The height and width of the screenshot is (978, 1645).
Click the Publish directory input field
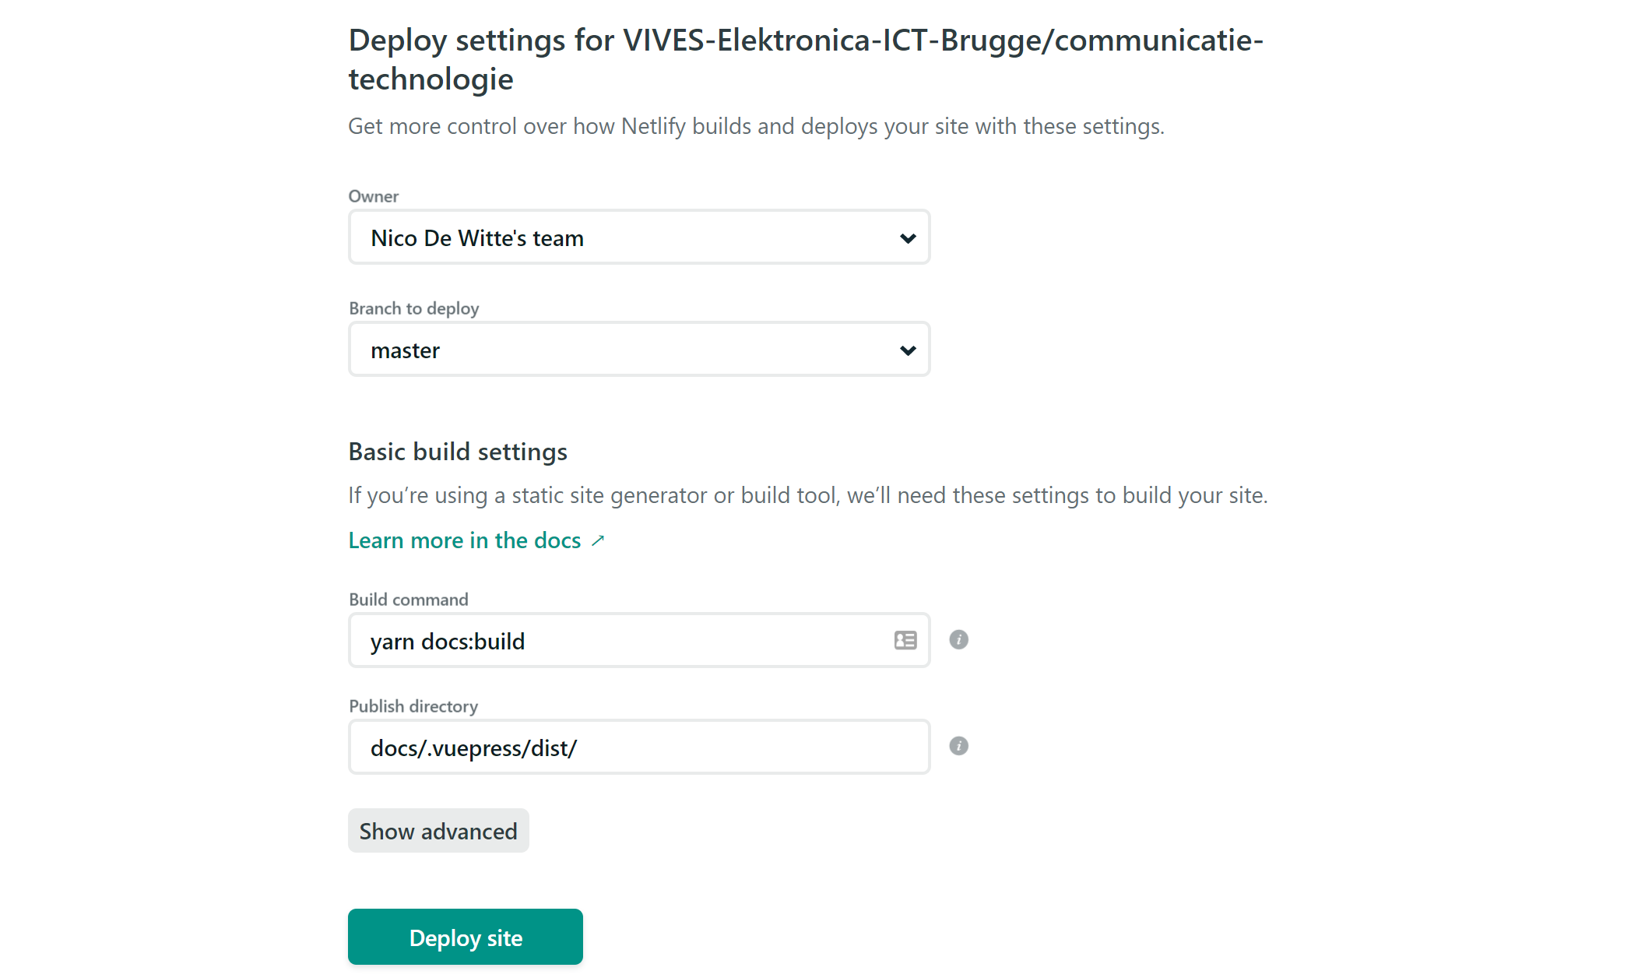point(639,746)
